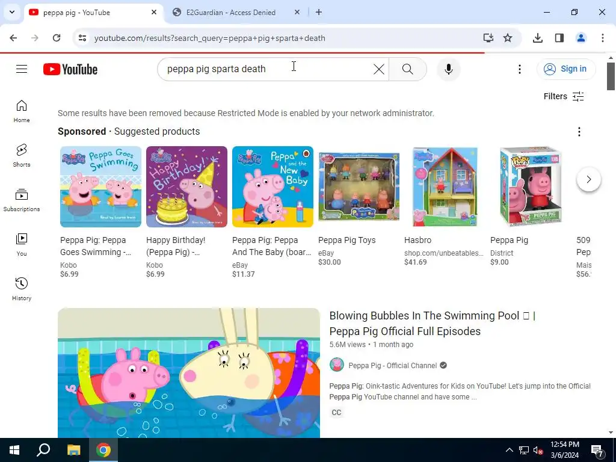616x462 pixels.
Task: Show hidden system tray icons
Action: click(509, 450)
